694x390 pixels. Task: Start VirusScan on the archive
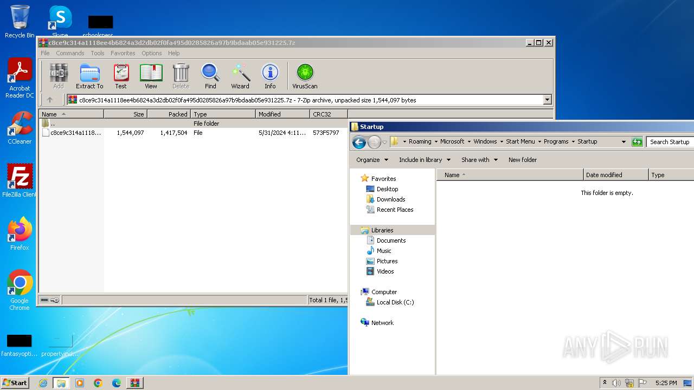(305, 76)
